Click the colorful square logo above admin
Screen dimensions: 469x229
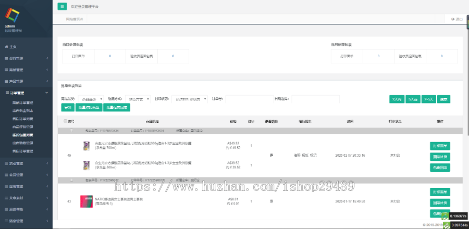click(13, 15)
